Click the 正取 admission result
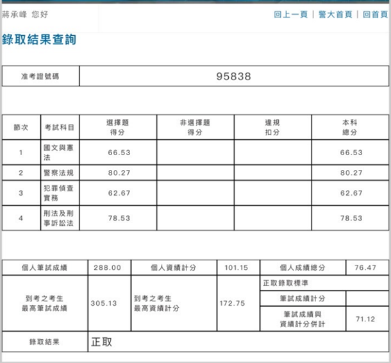This screenshot has height=363, width=391. tap(101, 342)
